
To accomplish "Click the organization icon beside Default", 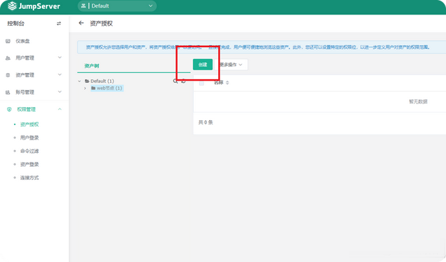I will pos(84,6).
